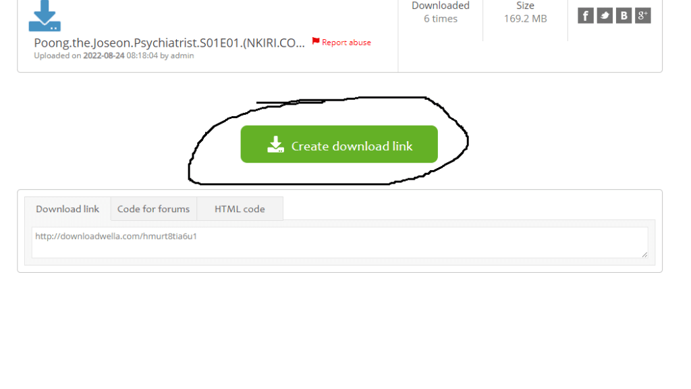Share the file via Google Plus icon
691x389 pixels.
[x=642, y=16]
